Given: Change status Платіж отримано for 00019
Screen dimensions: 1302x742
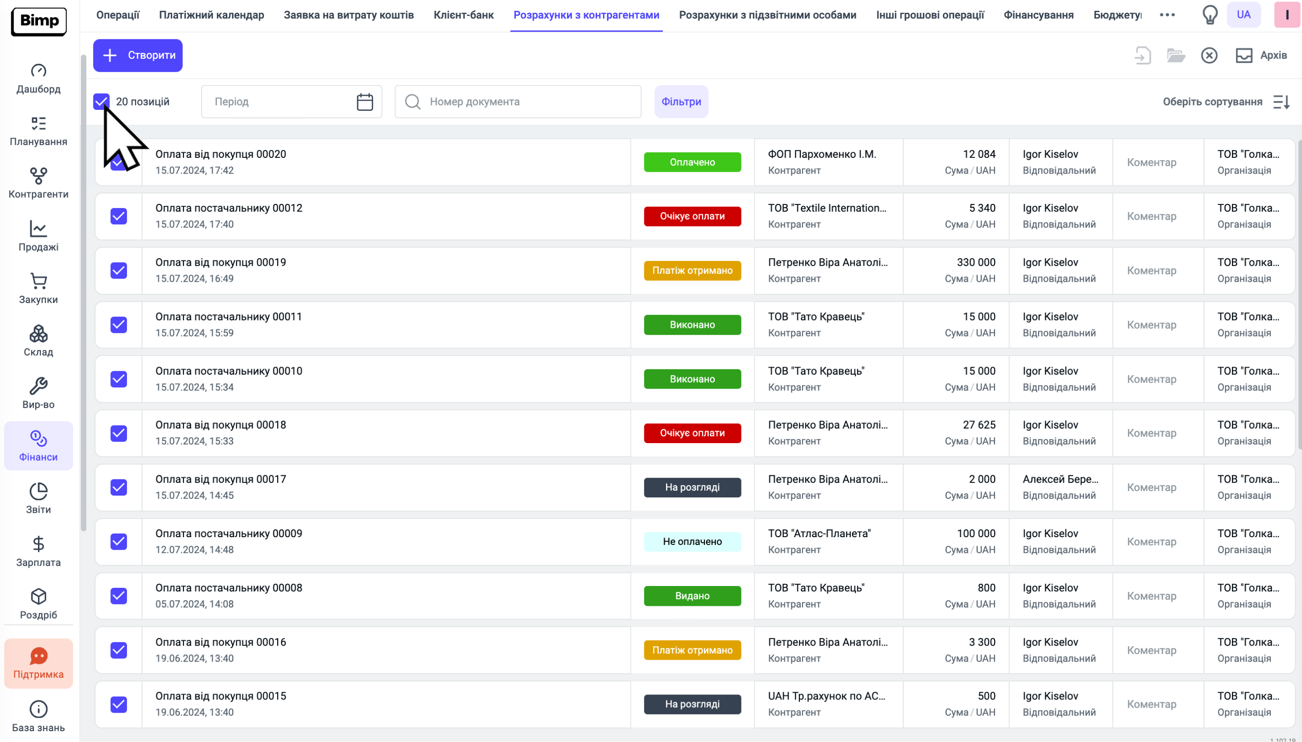Looking at the screenshot, I should [692, 270].
